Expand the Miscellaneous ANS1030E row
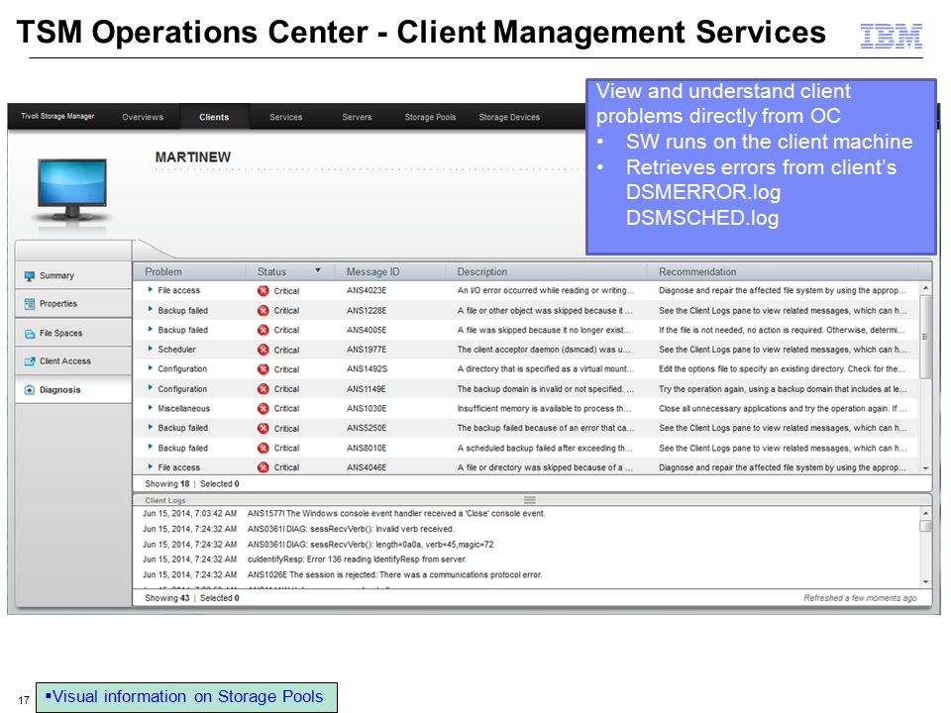Image resolution: width=951 pixels, height=713 pixels. (150, 408)
